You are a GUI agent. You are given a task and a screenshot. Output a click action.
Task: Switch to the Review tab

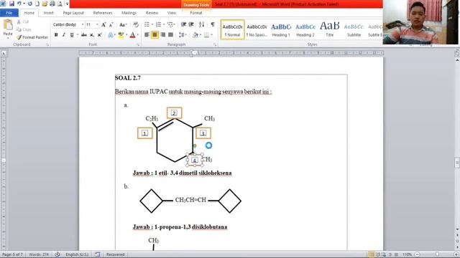152,13
